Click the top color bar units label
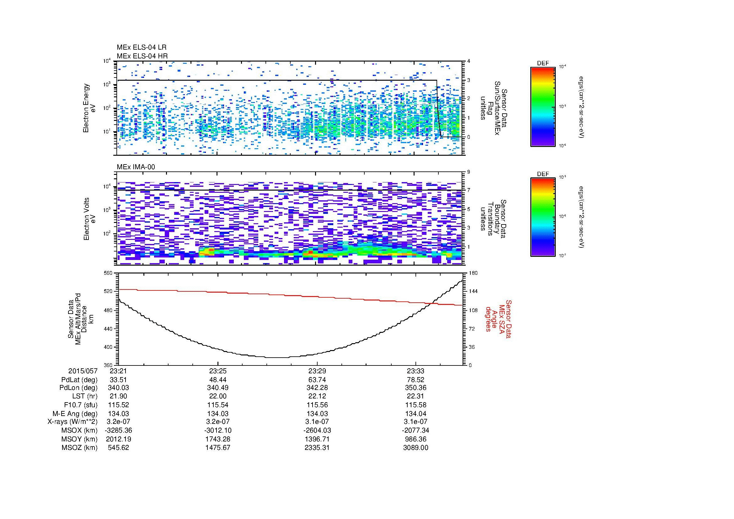Image resolution: width=734 pixels, height=519 pixels. pyautogui.click(x=581, y=107)
